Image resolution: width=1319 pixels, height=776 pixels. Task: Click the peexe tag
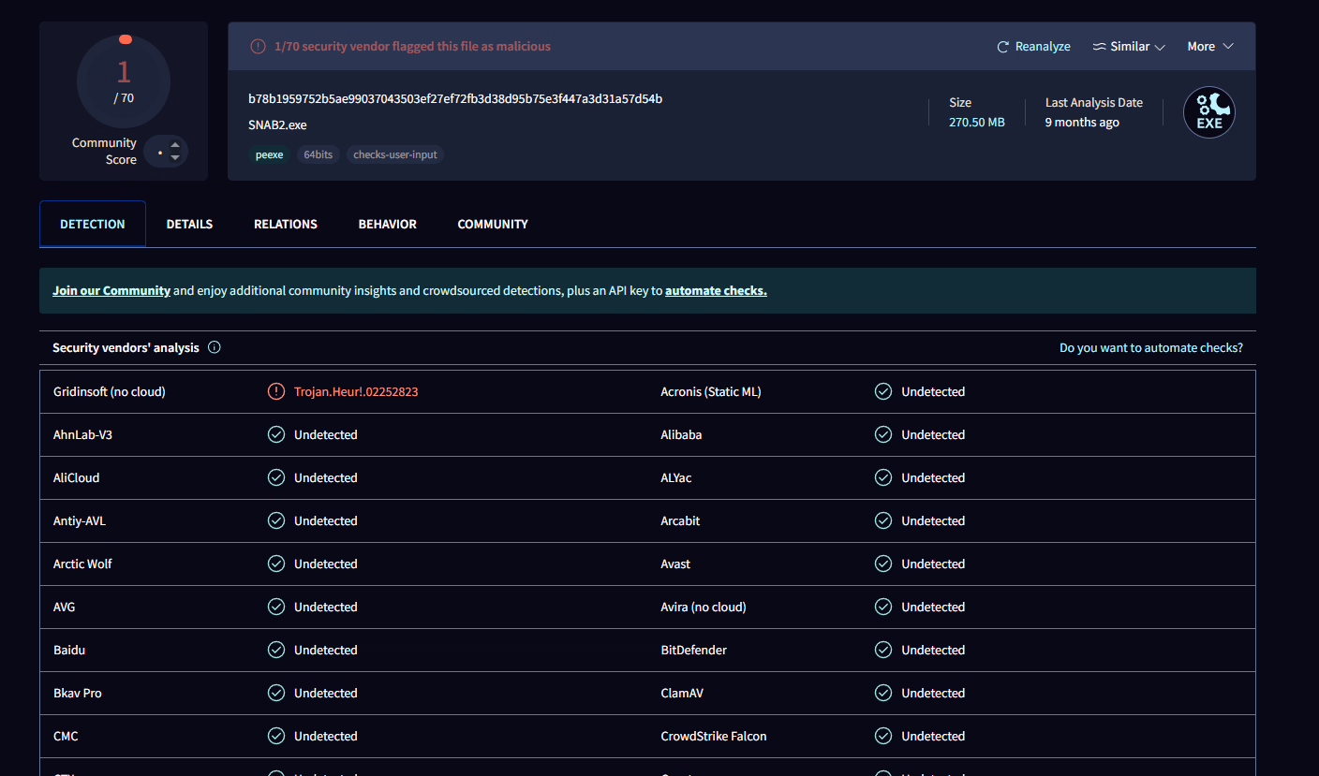click(270, 154)
